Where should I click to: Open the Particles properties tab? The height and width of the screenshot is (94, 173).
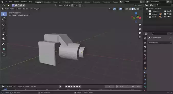145,76
